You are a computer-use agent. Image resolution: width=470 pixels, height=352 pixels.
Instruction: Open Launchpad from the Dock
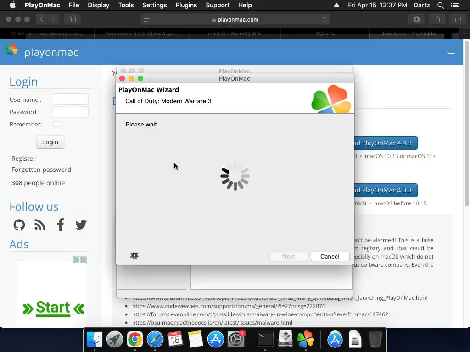(114, 340)
